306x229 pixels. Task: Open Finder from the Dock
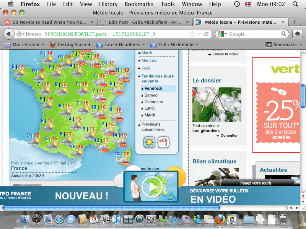tap(25, 219)
